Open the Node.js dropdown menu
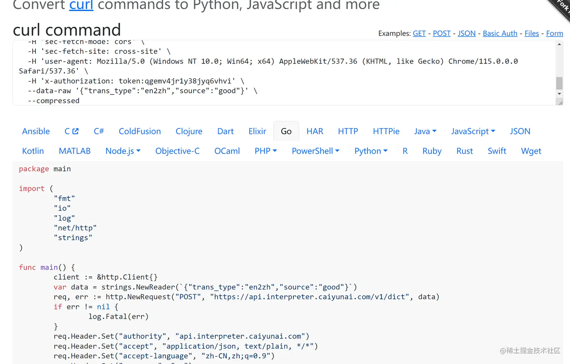The width and height of the screenshot is (570, 364). 123,151
